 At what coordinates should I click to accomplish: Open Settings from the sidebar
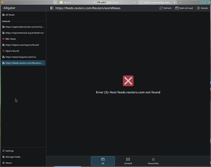[x=10, y=151]
